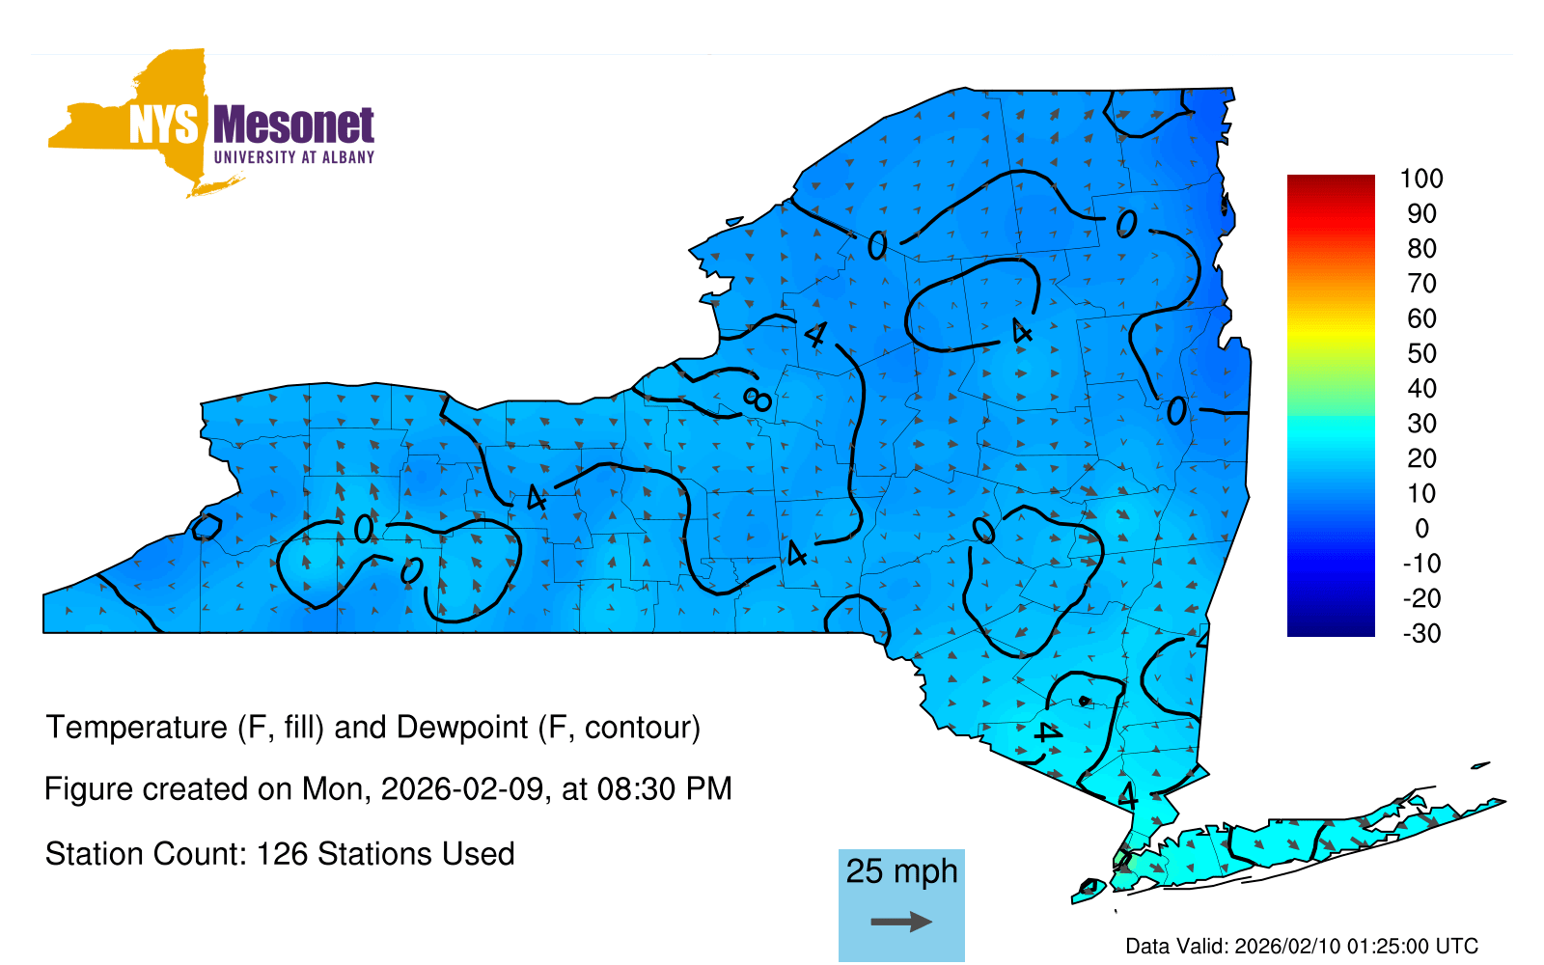This screenshot has height=965, width=1544.
Task: Click the 25 mph legend label
Action: tap(901, 870)
